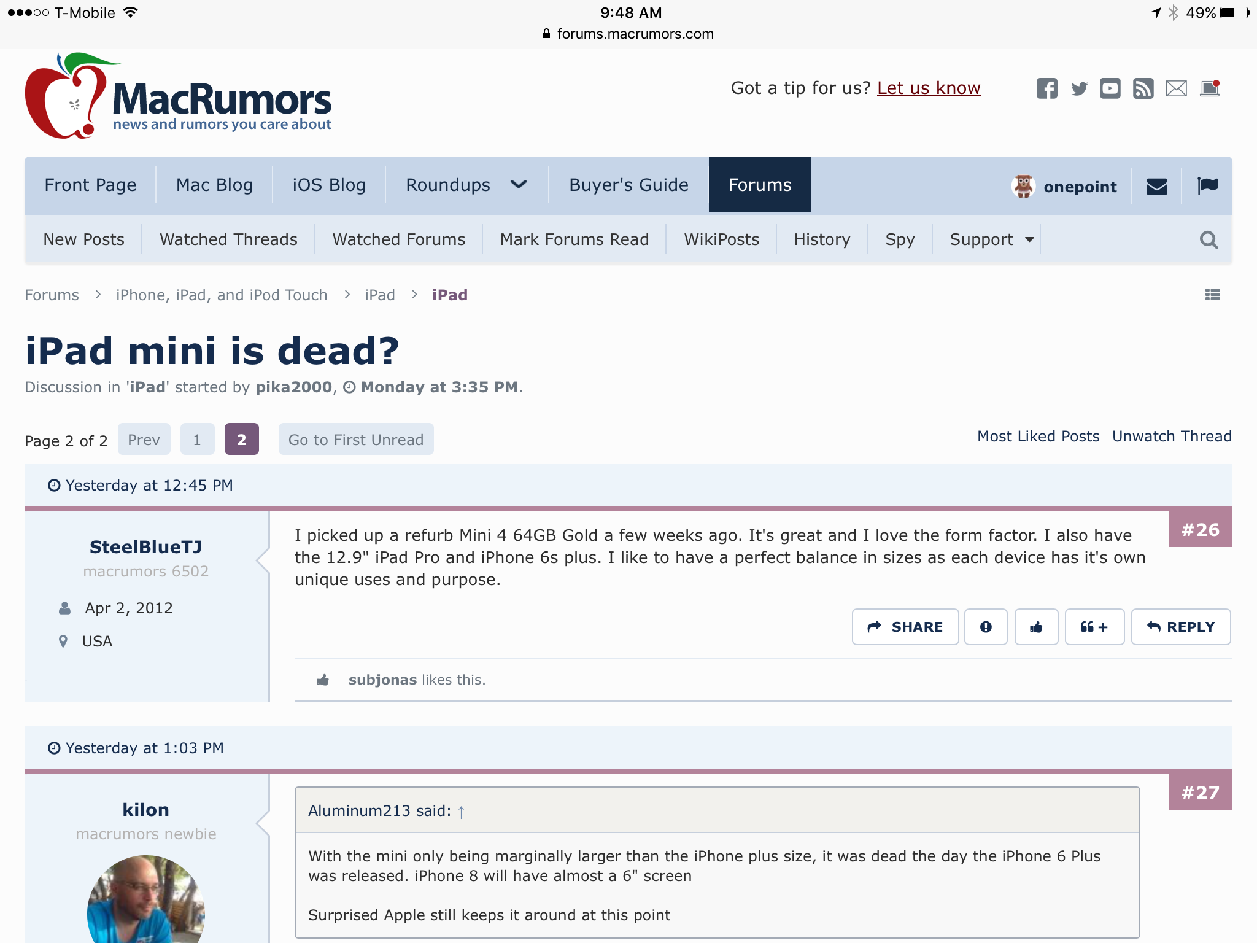Select page 2 pagination button

click(241, 440)
